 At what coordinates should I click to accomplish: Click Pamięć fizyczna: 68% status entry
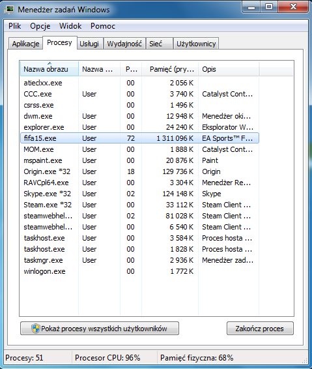pyautogui.click(x=197, y=358)
